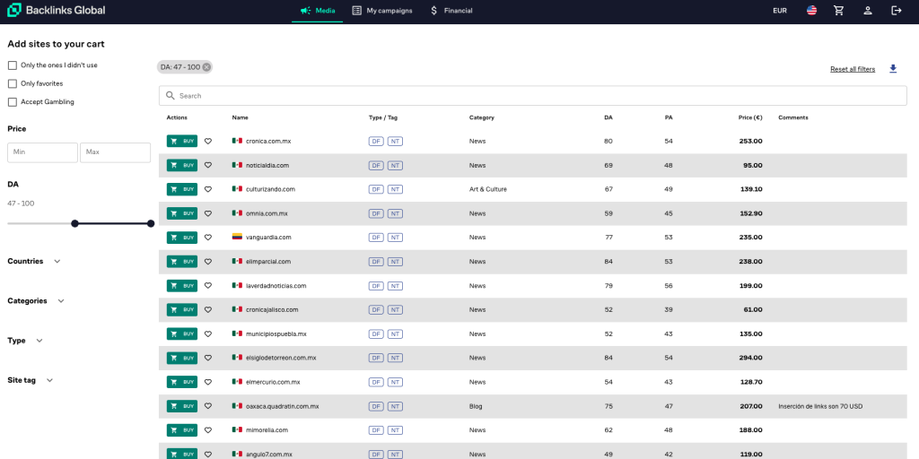Favorite cronica.com.mx with the heart icon

208,141
